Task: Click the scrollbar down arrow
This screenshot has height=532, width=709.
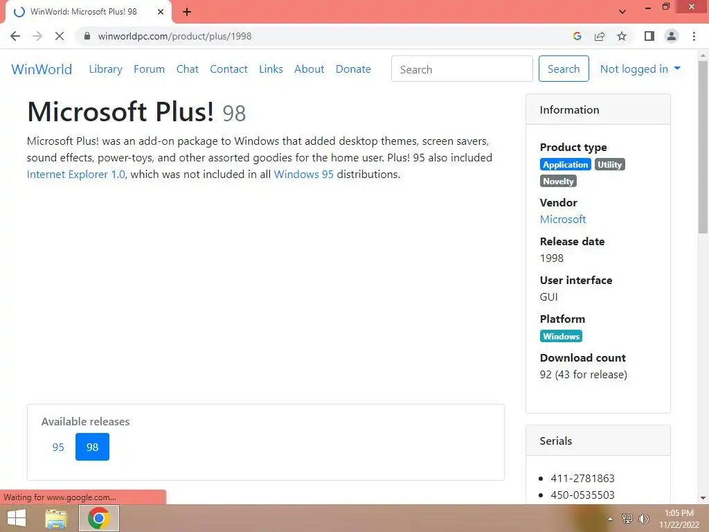Action: 703,498
